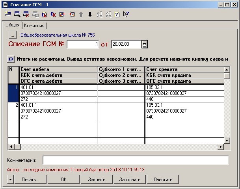The height and width of the screenshot is (189, 240).
Task: Maximize the Списание ГСМ window
Action: click(x=227, y=5)
